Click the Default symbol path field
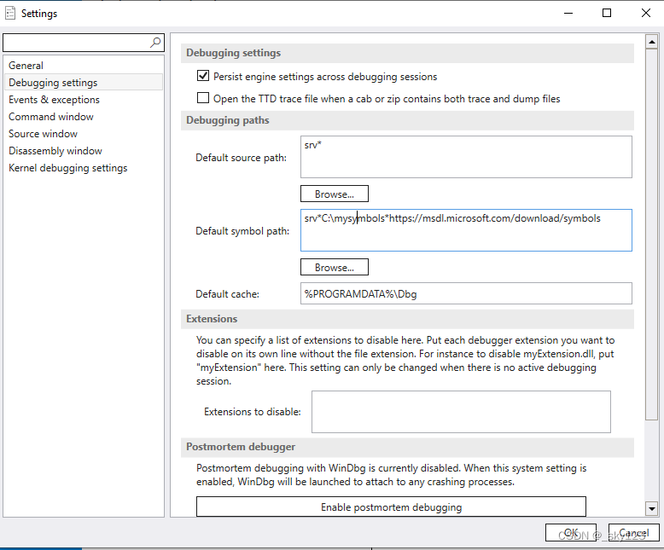This screenshot has height=550, width=664. (466, 230)
